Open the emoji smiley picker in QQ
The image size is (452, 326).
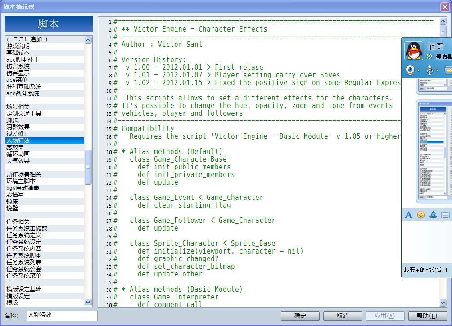(421, 215)
